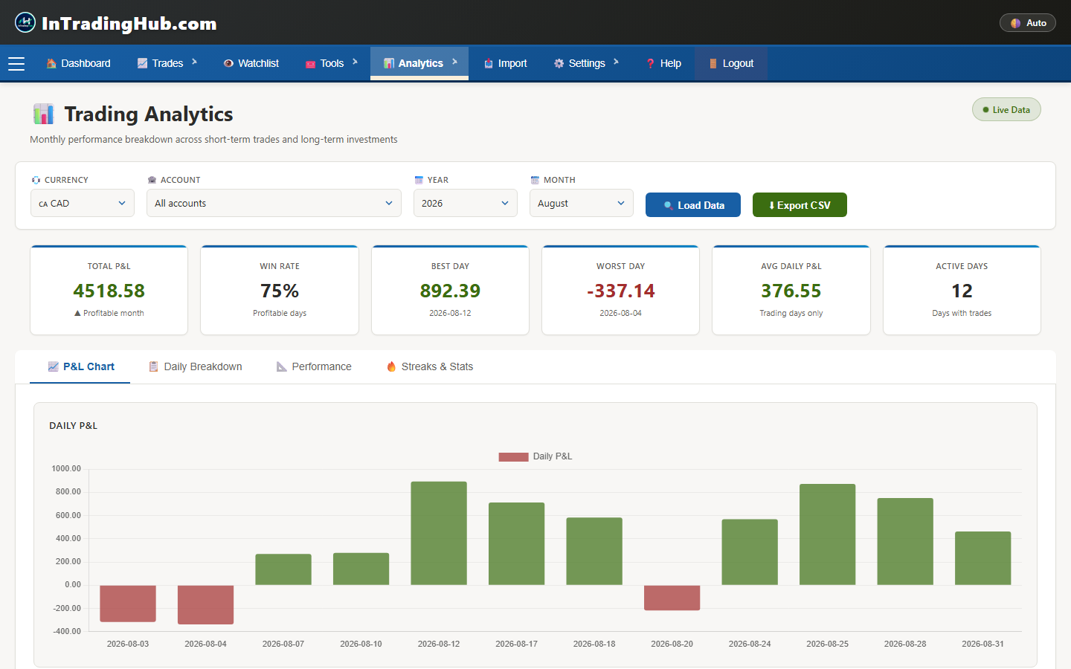Click the Streaks & Stats fire icon
The width and height of the screenshot is (1071, 669).
click(x=391, y=366)
